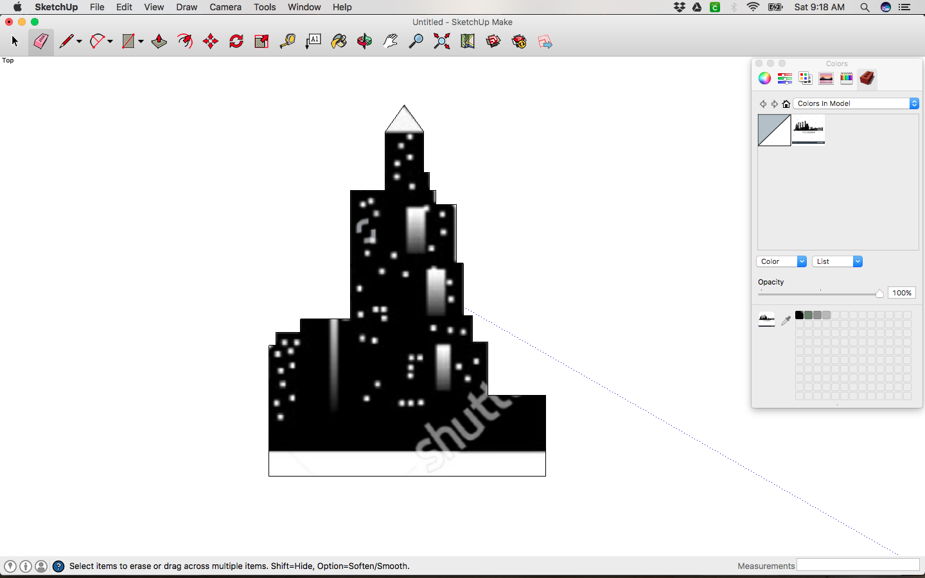Open the Edit menu

(124, 7)
